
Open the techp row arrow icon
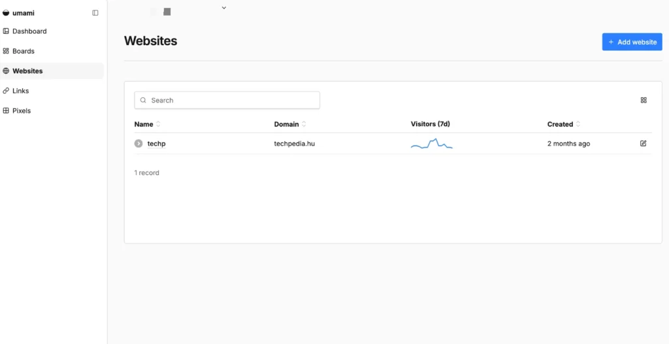pos(139,144)
